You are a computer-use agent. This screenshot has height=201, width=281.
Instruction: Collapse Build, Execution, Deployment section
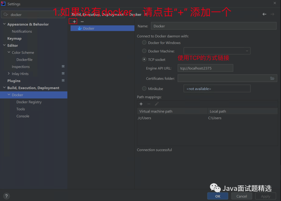4,88
